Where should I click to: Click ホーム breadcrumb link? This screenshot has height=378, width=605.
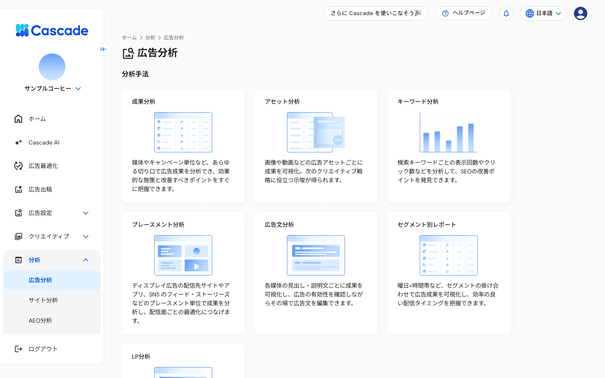coord(129,38)
